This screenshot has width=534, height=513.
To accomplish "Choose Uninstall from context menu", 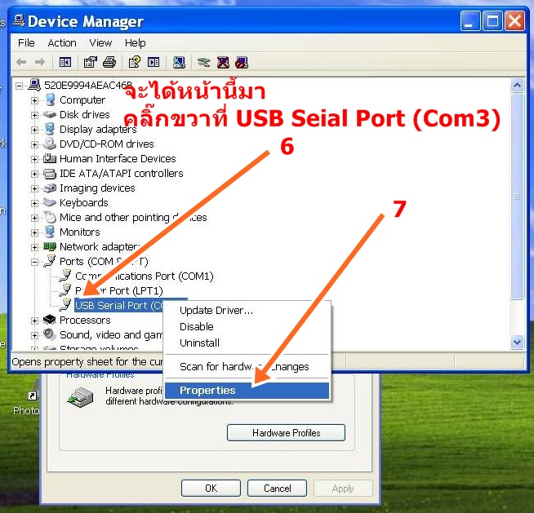I will 247,343.
